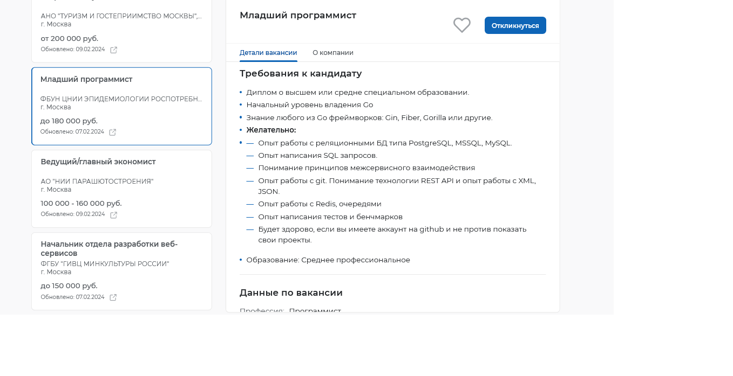Open Младший программист card in vacancy list

pos(86,80)
